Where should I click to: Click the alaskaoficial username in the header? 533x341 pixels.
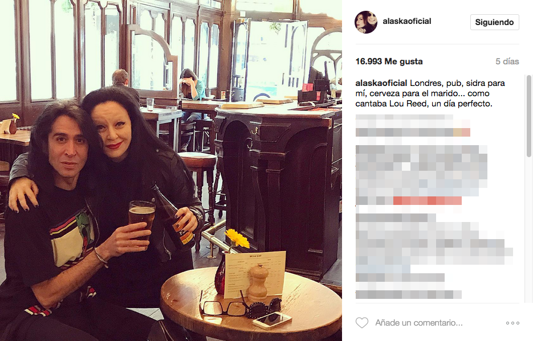point(407,21)
